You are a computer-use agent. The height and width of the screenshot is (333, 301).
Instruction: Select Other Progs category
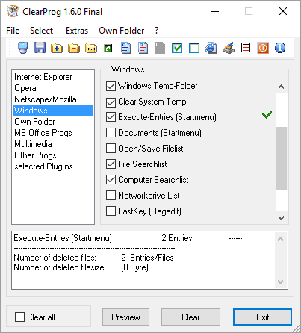53,155
